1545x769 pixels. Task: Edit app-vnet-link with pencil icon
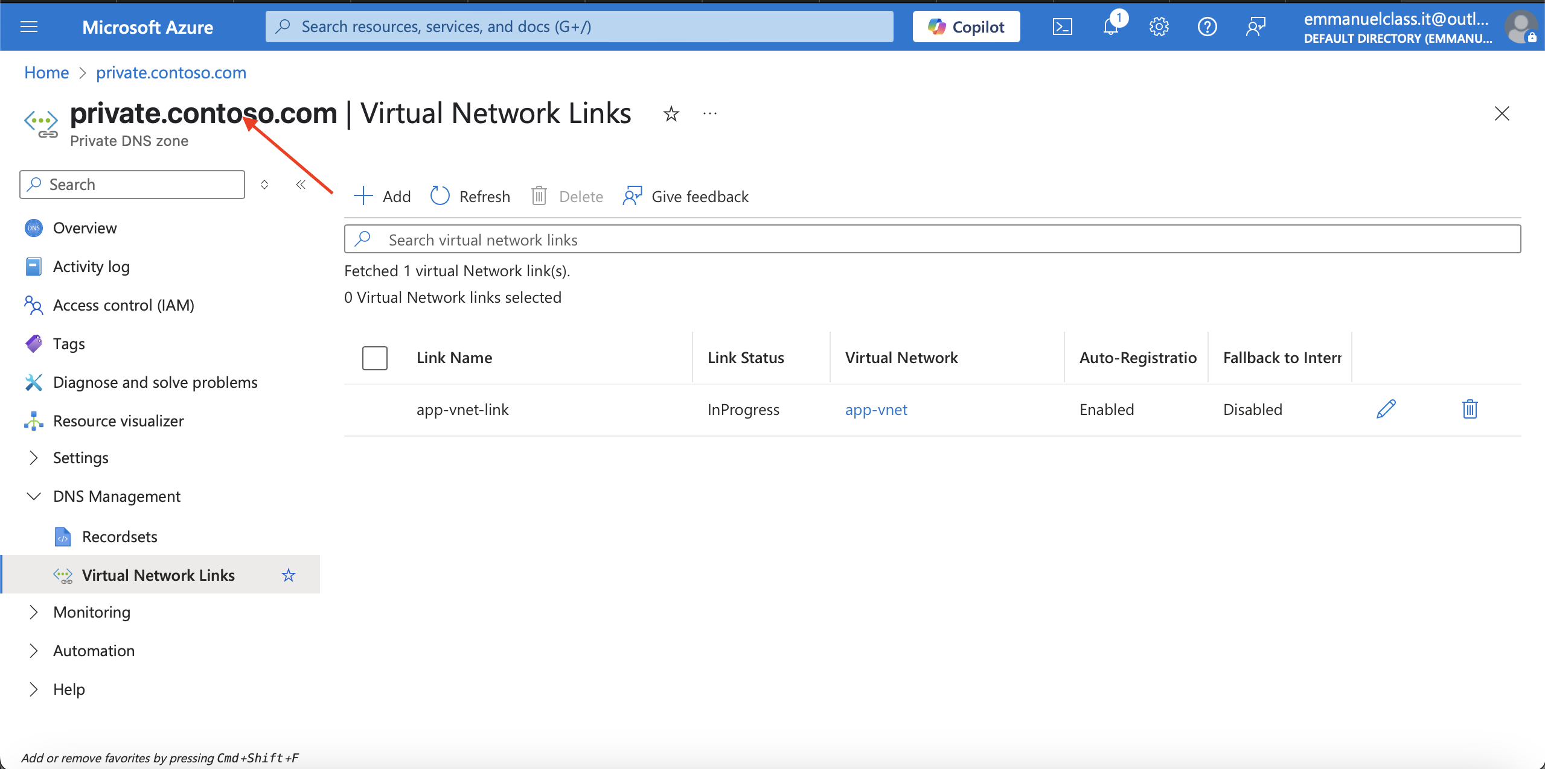1386,409
